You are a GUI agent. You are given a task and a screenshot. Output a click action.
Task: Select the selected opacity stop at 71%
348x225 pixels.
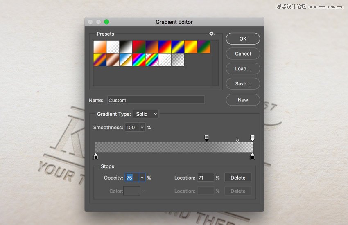(x=207, y=138)
